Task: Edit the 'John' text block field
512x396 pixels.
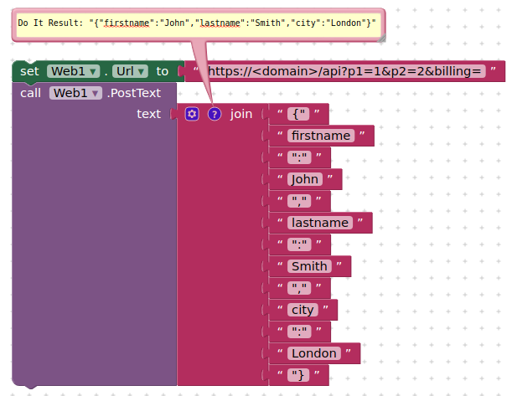Action: click(x=305, y=179)
